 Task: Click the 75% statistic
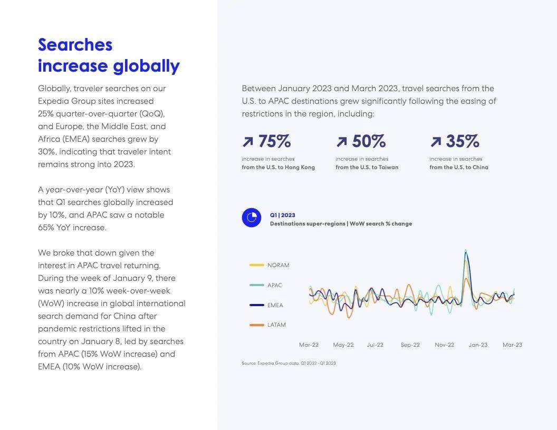tap(275, 141)
